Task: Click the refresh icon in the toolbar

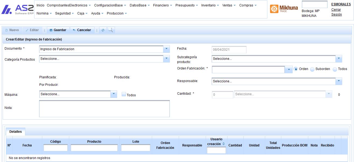Action: point(103,30)
